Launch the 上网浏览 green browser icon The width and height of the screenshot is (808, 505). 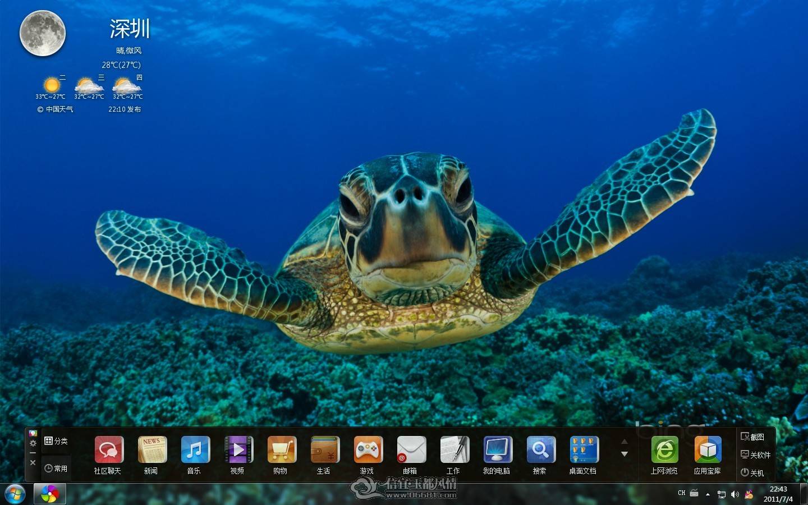(x=665, y=451)
